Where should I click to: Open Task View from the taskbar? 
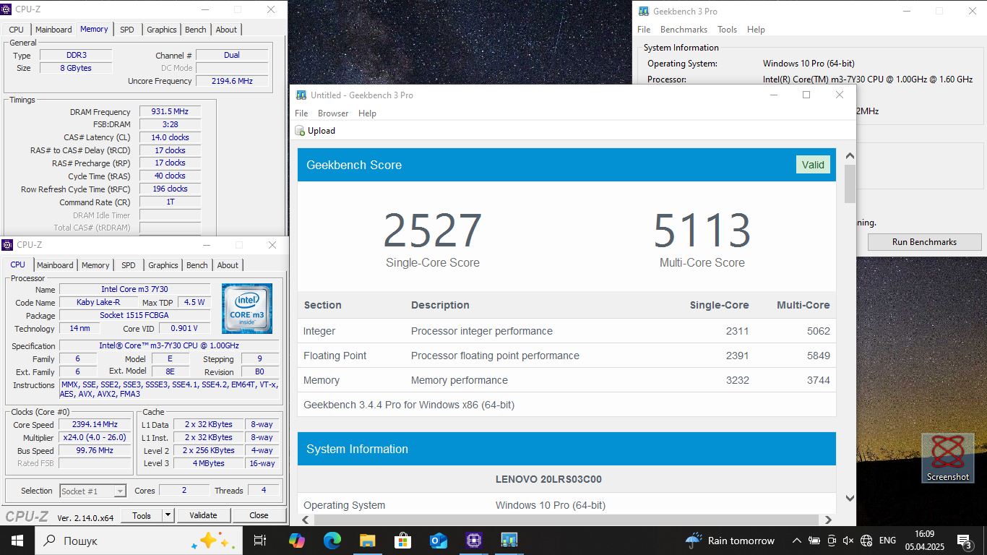click(260, 541)
